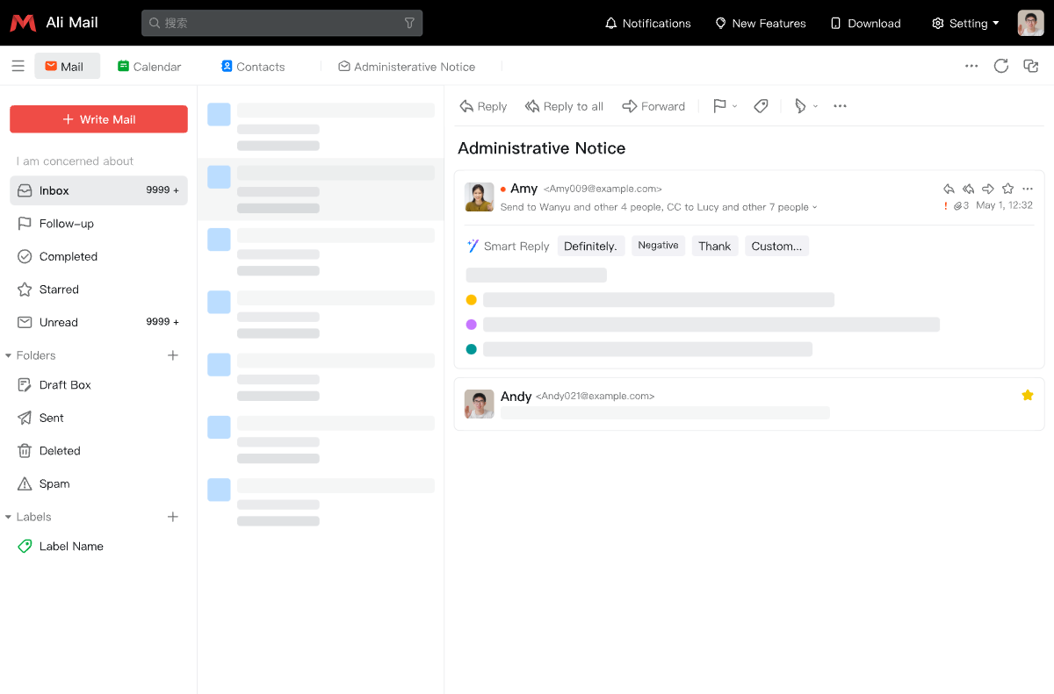1054x694 pixels.
Task: Switch to the Contacts tab
Action: (x=253, y=66)
